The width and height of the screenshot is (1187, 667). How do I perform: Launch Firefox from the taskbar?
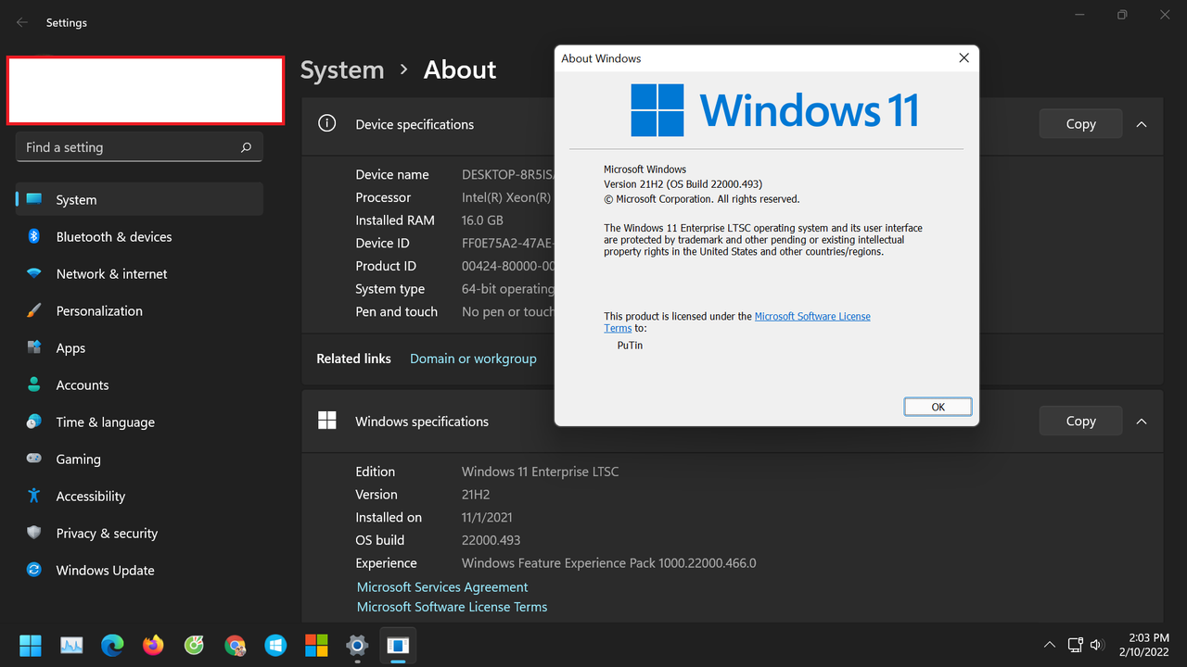[153, 645]
